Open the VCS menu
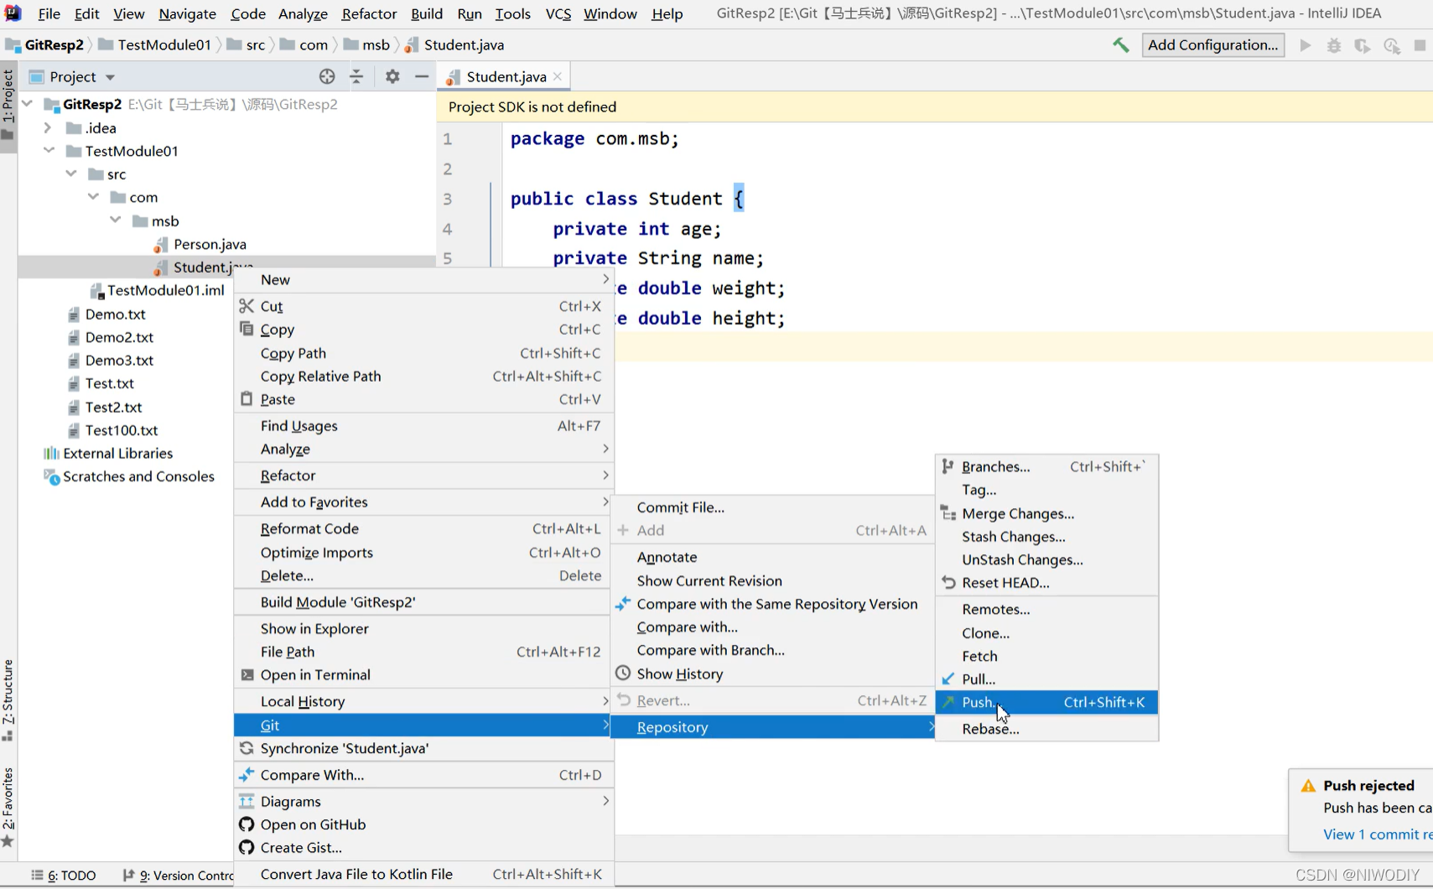Viewport: 1433px width, 889px height. click(558, 13)
